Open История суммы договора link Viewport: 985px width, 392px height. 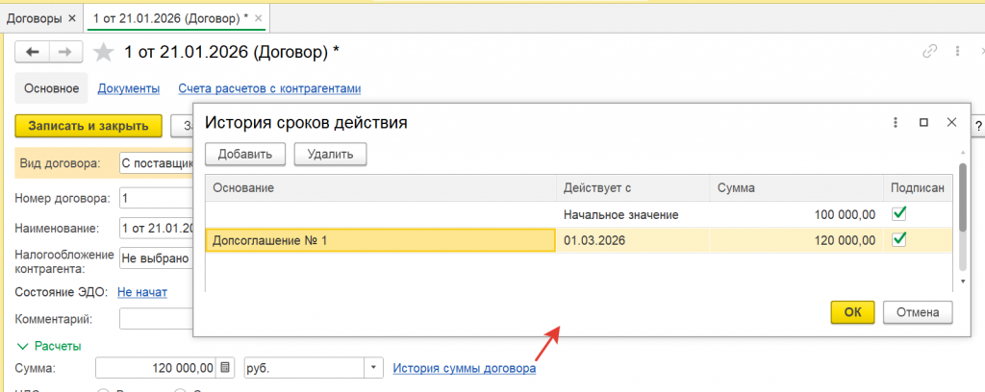[465, 367]
